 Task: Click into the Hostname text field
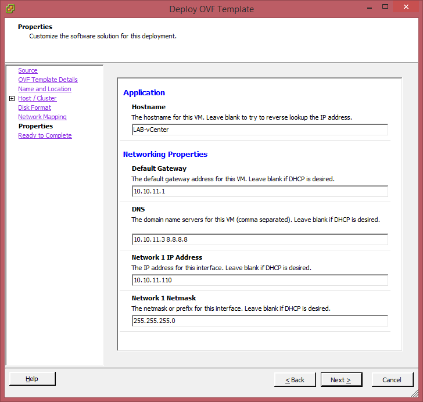click(x=259, y=130)
